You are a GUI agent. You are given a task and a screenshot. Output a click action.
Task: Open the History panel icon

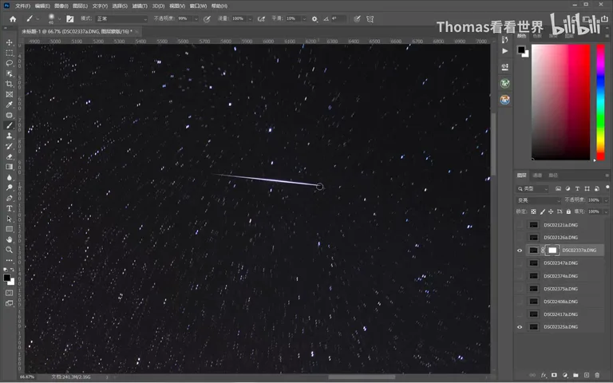coord(504,39)
